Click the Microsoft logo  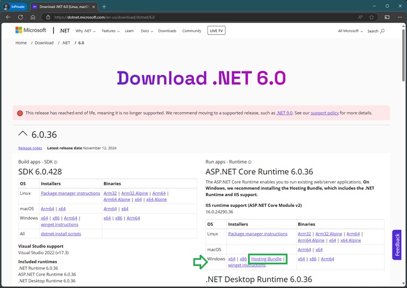pos(30,30)
